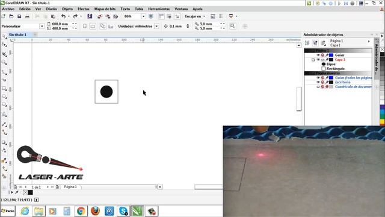
Task: Open the Encajar en dropdown
Action: 195,16
